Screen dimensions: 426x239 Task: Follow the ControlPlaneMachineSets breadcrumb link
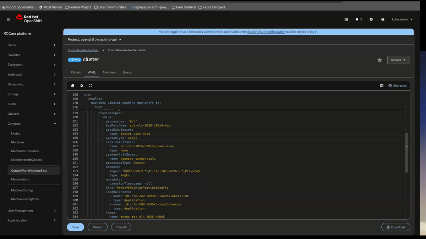coord(83,50)
